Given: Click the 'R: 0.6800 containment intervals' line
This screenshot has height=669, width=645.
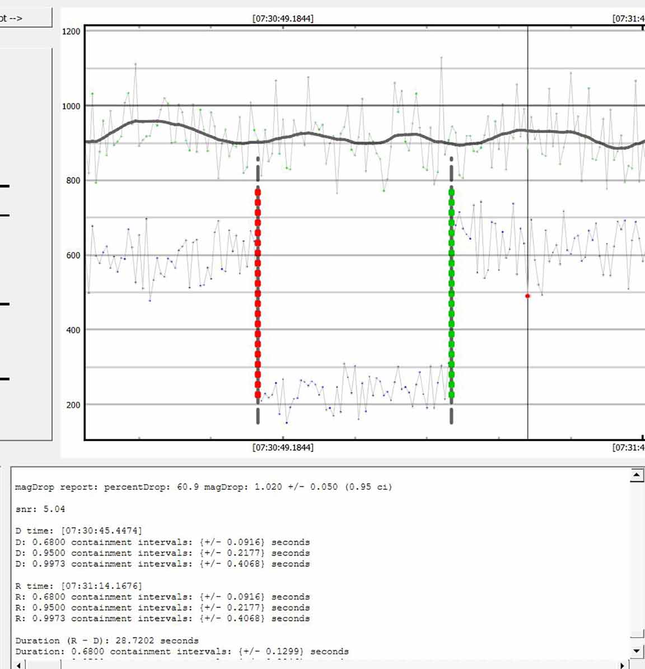Looking at the screenshot, I should coord(162,597).
